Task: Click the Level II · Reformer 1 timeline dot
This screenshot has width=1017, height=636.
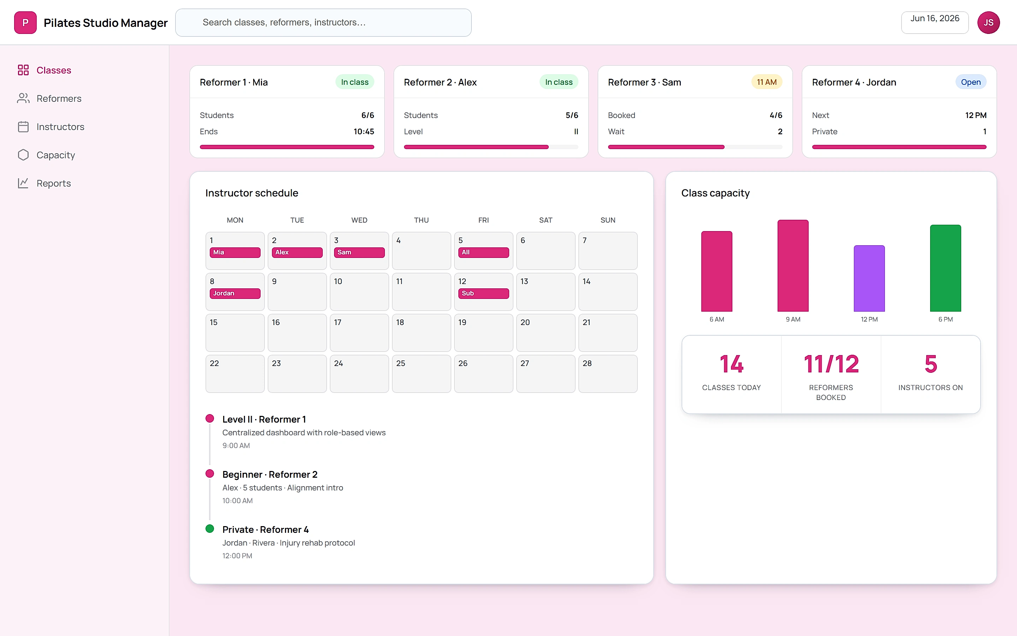Action: 210,419
